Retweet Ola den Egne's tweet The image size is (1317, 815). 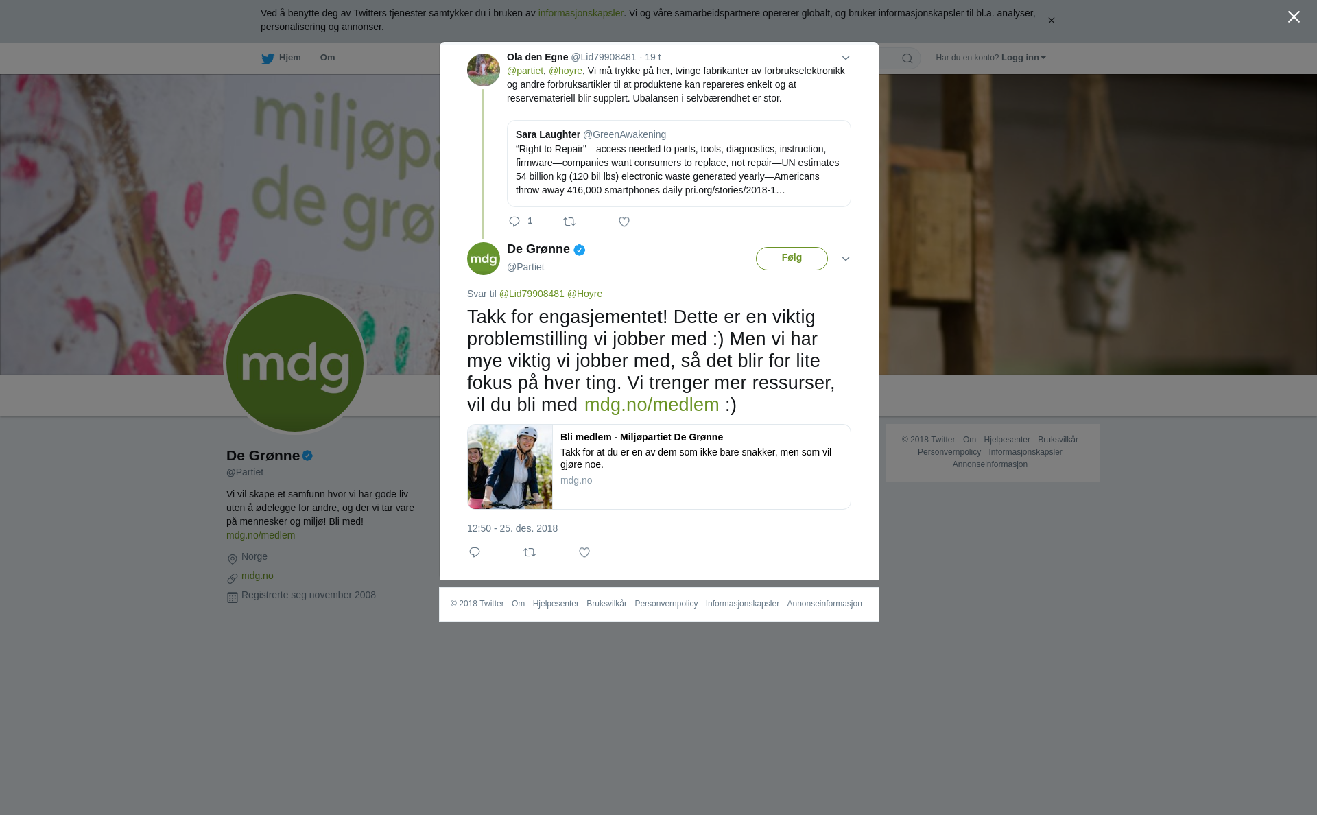pyautogui.click(x=569, y=222)
